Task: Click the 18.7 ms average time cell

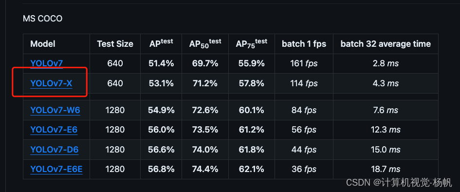Action: click(386, 169)
